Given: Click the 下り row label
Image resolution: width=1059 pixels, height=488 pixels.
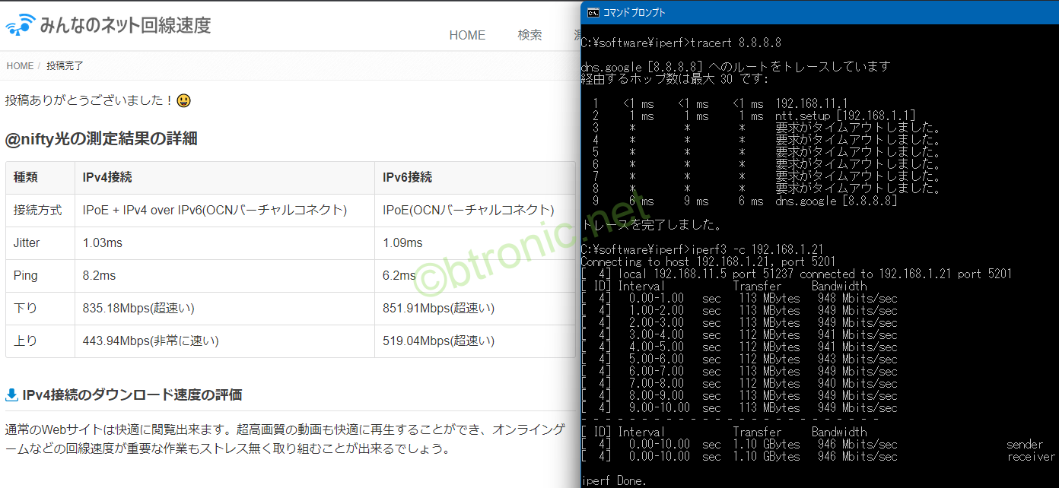Looking at the screenshot, I should point(25,308).
